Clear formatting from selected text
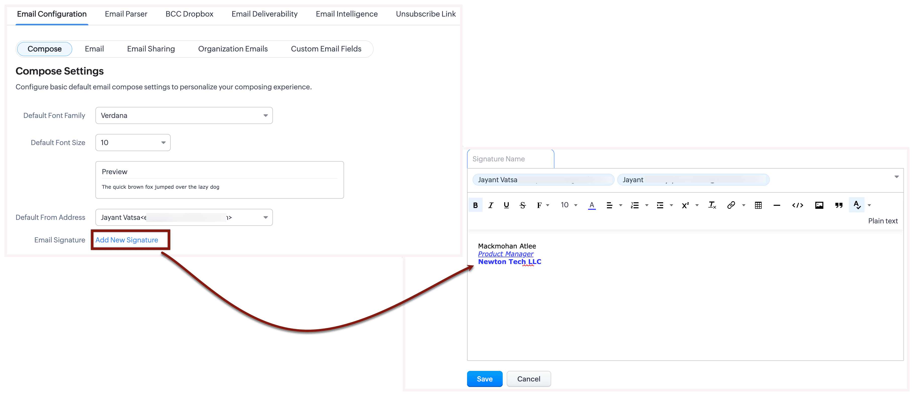The image size is (914, 396). (712, 205)
